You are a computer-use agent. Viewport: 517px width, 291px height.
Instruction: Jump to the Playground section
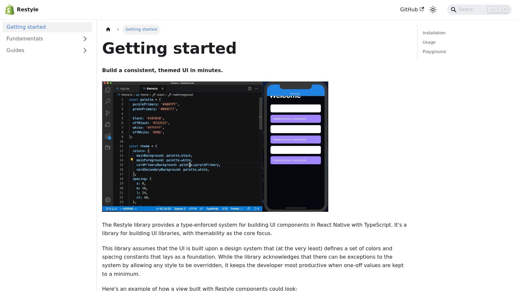click(x=434, y=52)
